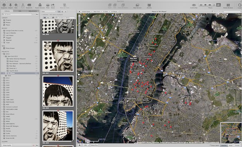The height and width of the screenshot is (147, 242).
Task: Open the Date sort dropdown
Action: pos(48,12)
